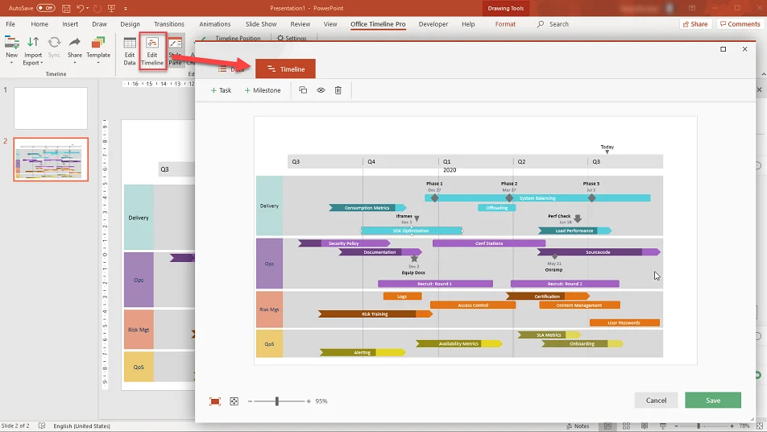The height and width of the screenshot is (432, 767).
Task: Delete selected item with the trash icon
Action: tap(338, 90)
